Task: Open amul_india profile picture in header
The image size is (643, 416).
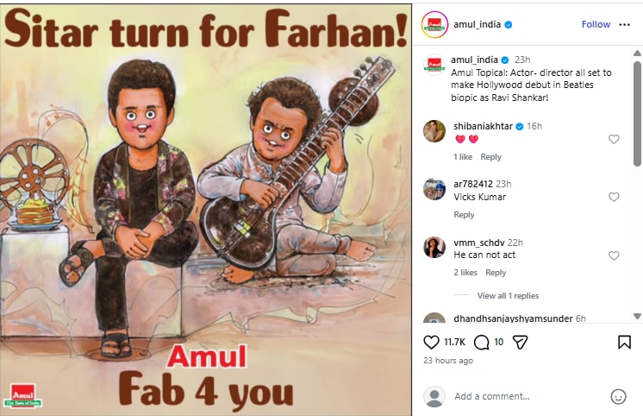Action: pos(434,25)
